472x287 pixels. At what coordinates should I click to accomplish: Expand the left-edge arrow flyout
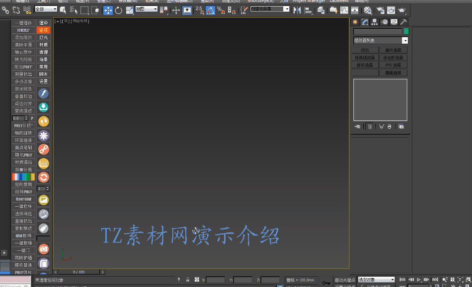point(4,253)
